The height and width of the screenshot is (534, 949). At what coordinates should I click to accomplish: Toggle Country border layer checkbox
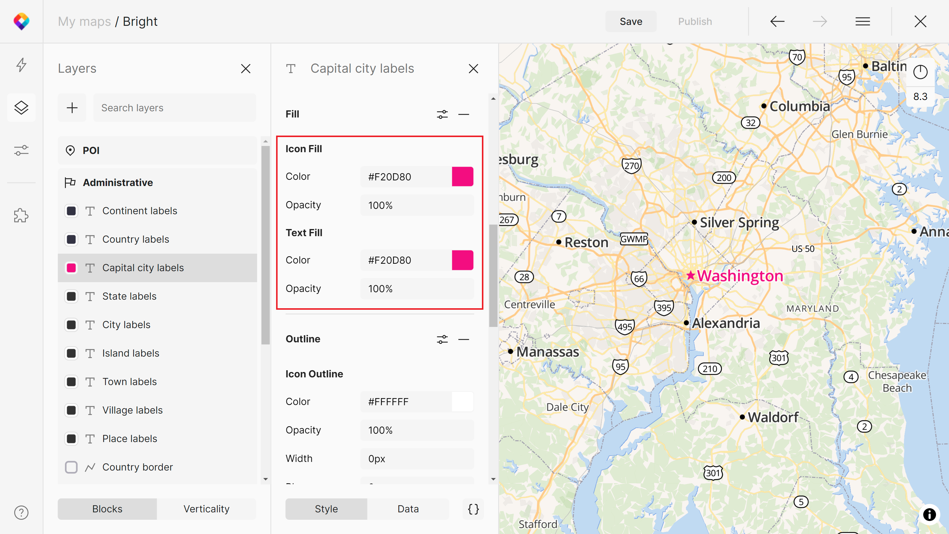pos(71,467)
